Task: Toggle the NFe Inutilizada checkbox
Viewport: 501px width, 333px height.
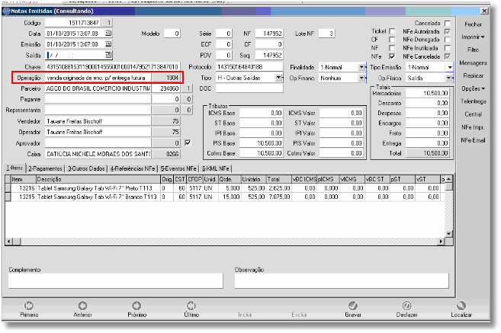Action: coord(448,48)
